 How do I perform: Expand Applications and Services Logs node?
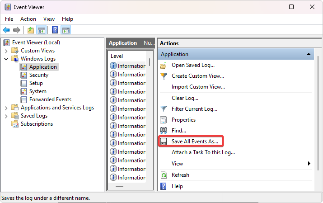tap(6, 108)
